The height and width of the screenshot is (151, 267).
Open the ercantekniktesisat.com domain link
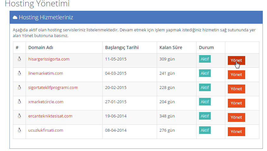[50, 116]
